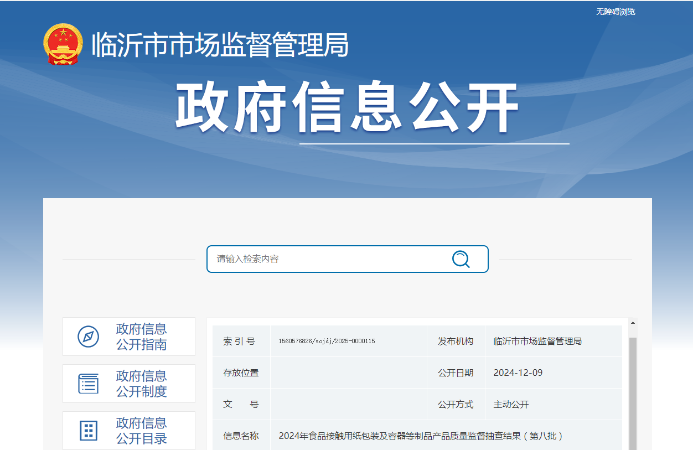Viewport: 693px width, 450px height.
Task: Open 政府信息公开指南 in the sidebar
Action: click(x=129, y=337)
